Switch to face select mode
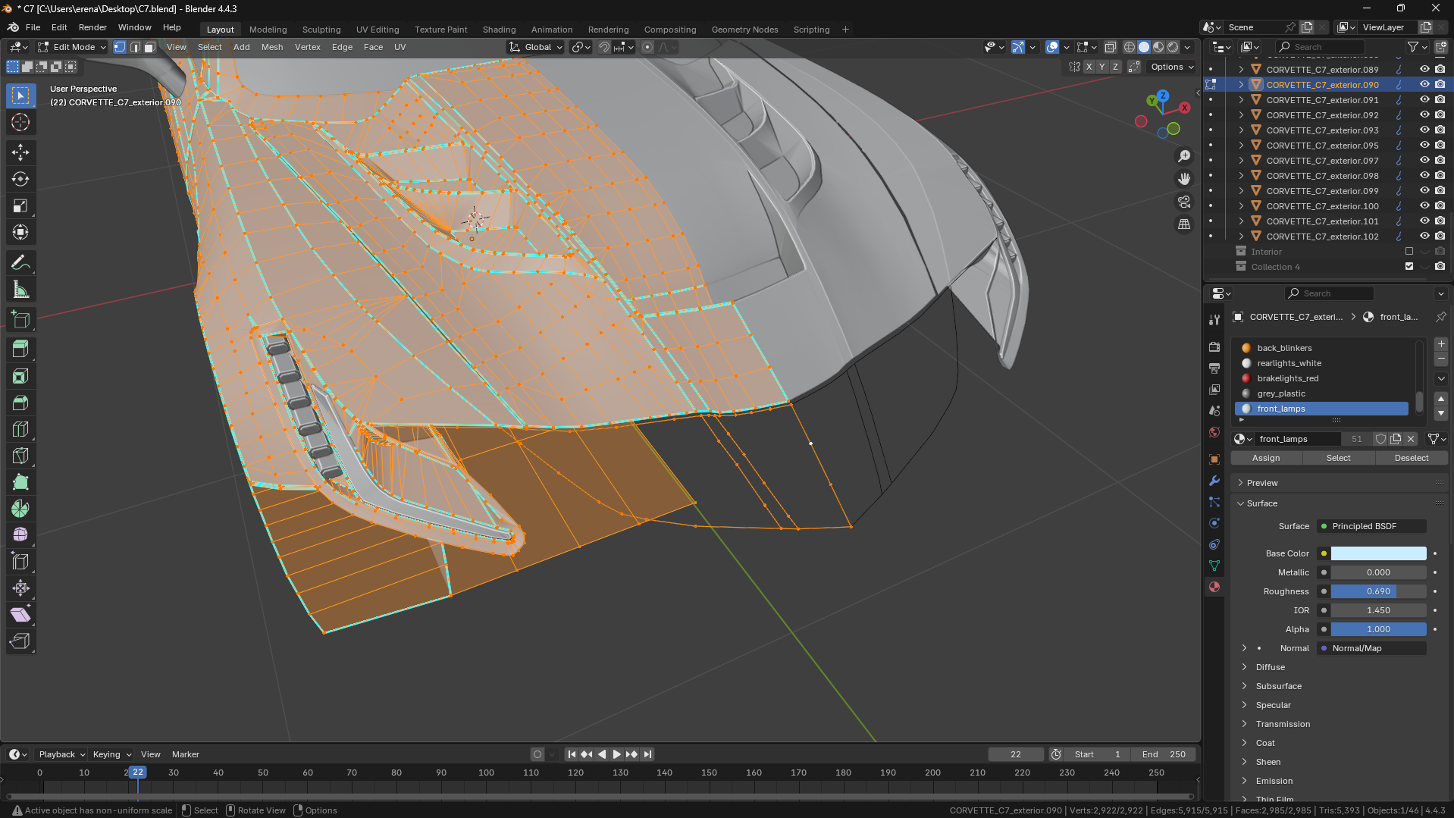This screenshot has height=818, width=1454. click(x=150, y=47)
